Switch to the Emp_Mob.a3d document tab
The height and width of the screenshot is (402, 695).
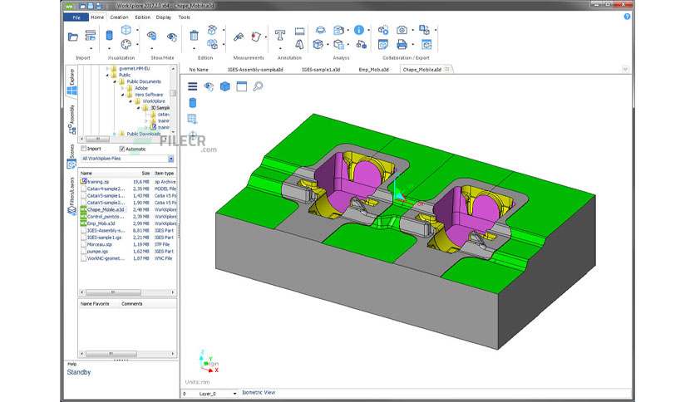pos(373,70)
